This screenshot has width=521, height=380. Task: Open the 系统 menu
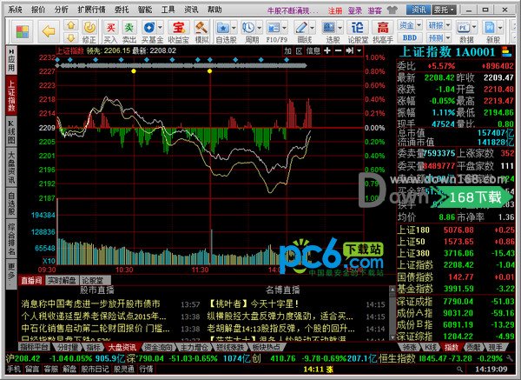click(15, 10)
